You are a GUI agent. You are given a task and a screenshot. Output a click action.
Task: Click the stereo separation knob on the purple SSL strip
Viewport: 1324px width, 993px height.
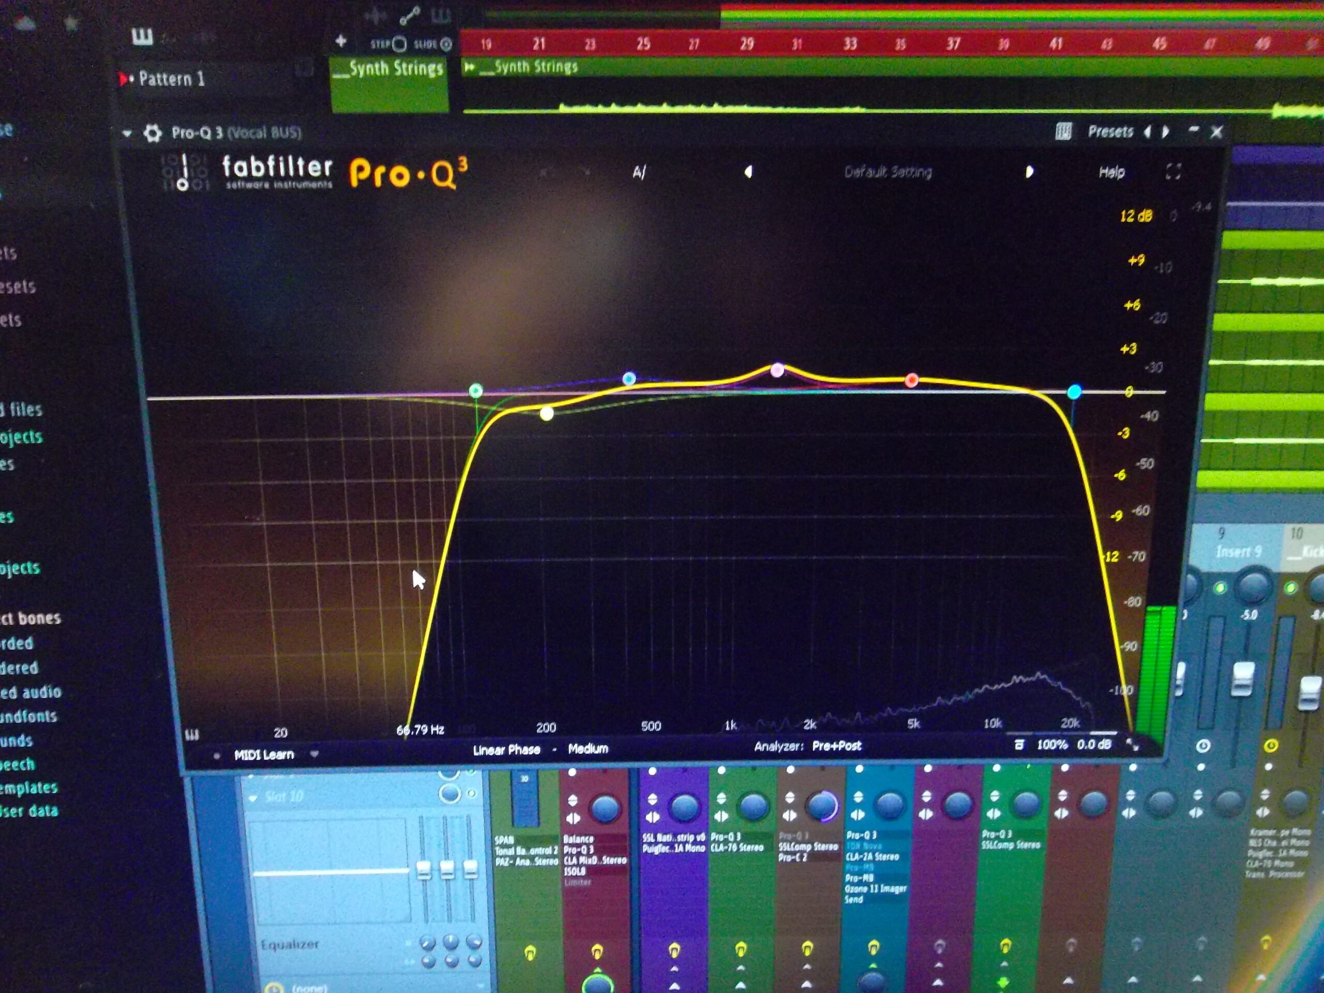(683, 808)
